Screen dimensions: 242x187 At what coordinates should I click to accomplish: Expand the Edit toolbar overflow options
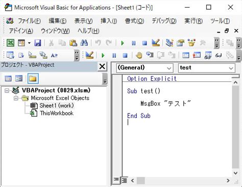tap(77, 55)
